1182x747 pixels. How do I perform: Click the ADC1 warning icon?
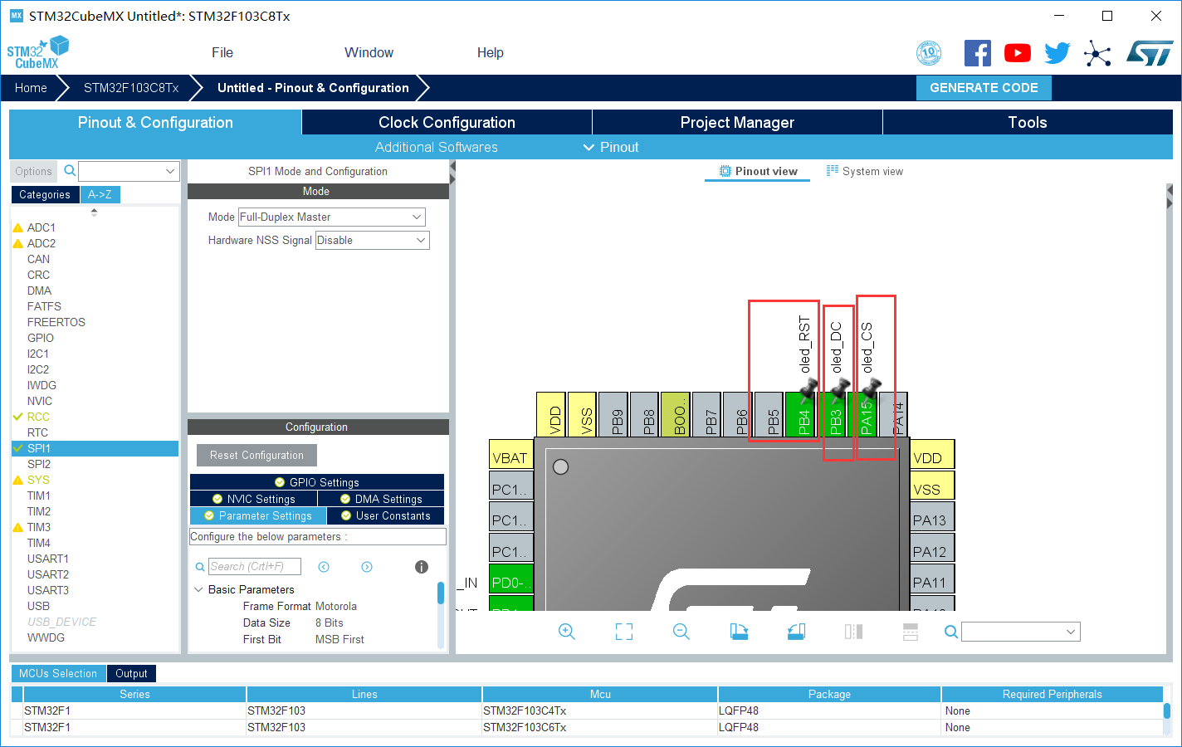coord(17,227)
